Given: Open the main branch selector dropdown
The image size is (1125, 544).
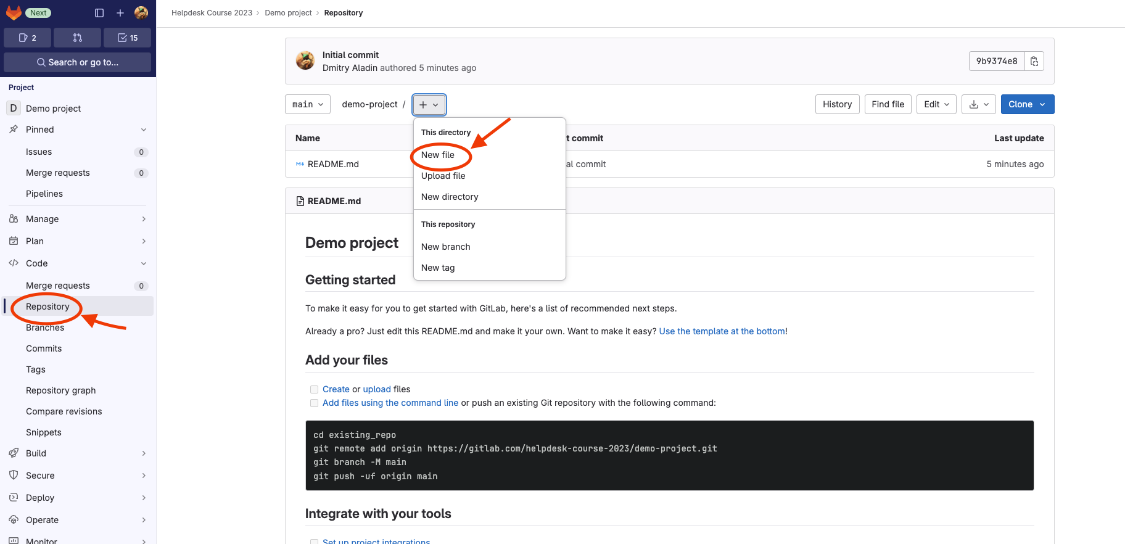Looking at the screenshot, I should (308, 104).
